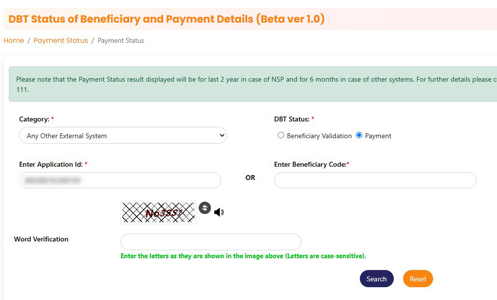Open the Category dropdown
The image size is (497, 300).
pos(123,136)
